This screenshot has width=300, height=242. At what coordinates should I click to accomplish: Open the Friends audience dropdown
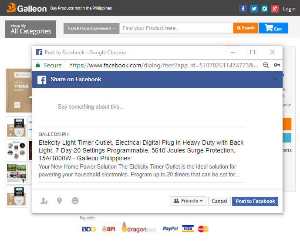pyautogui.click(x=188, y=201)
